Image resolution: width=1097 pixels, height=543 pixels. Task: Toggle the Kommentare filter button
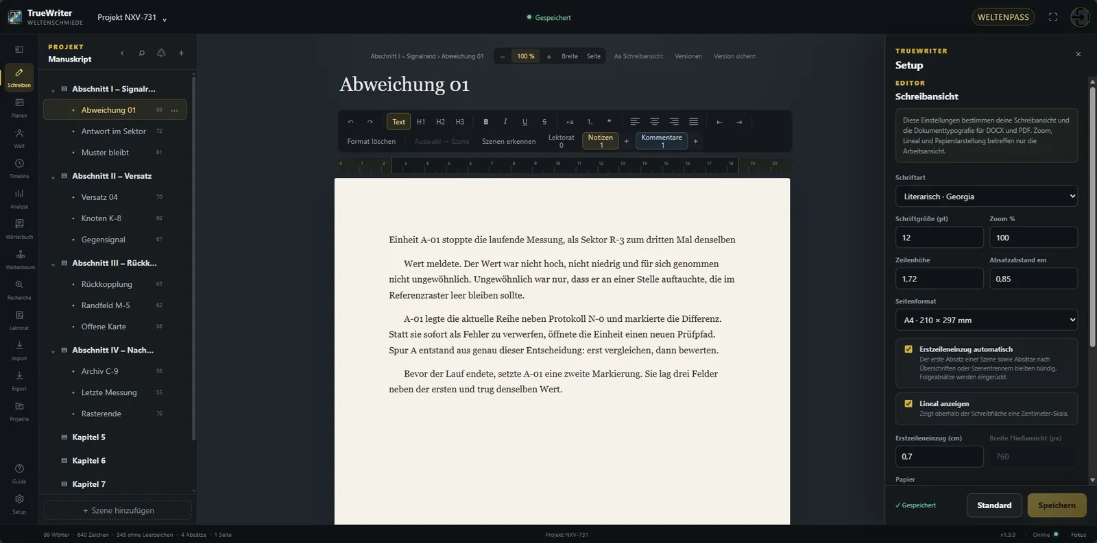tap(662, 140)
